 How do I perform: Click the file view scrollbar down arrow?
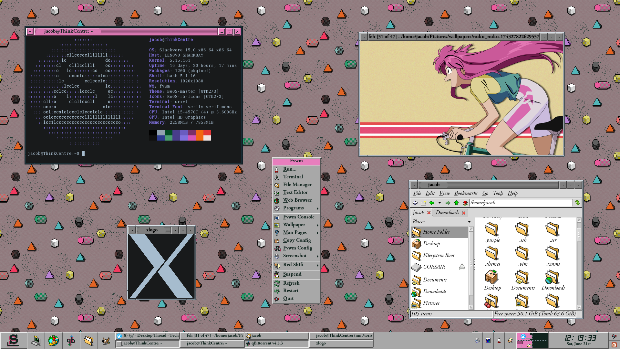579,307
